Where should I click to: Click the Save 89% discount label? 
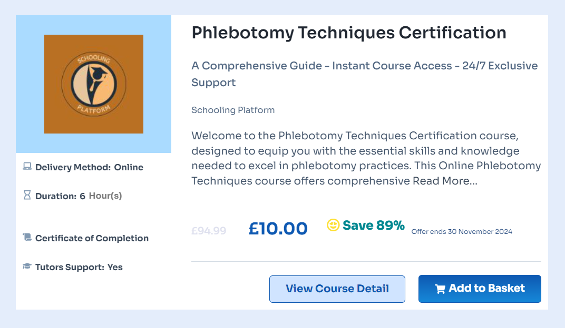click(374, 225)
